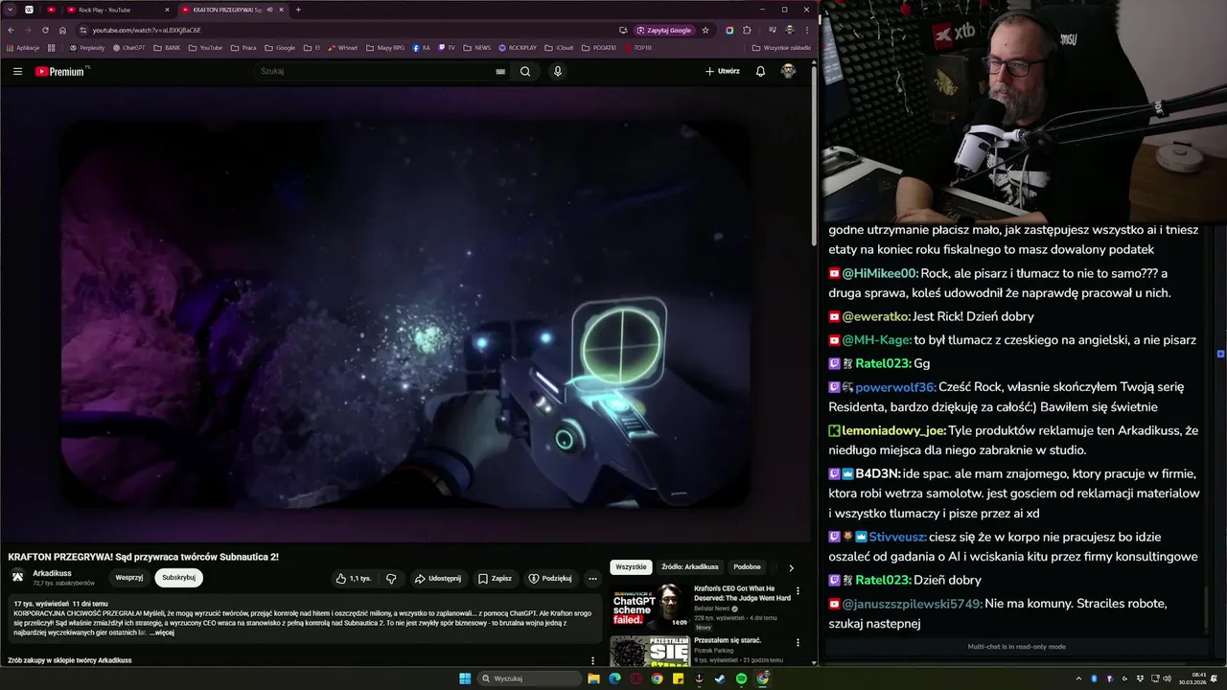Open the Wszystkie zakładki folder

pyautogui.click(x=781, y=47)
